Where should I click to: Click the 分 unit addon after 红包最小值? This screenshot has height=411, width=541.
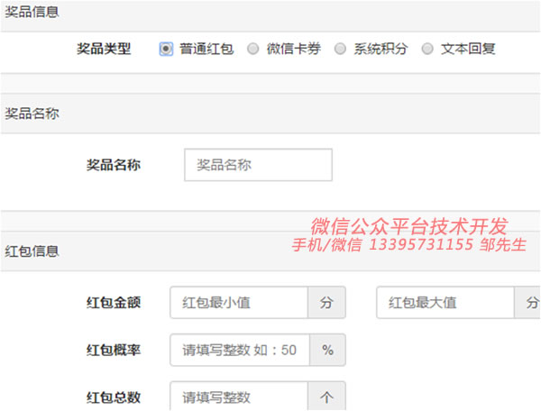(326, 302)
